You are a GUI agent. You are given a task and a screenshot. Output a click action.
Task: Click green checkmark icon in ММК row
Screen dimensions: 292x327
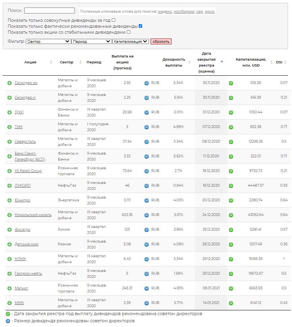point(231,303)
